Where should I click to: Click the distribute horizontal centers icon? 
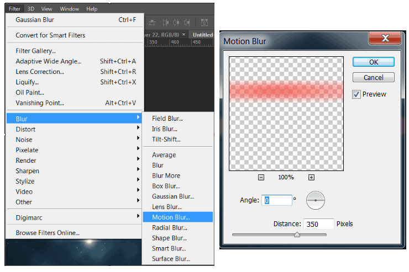coord(176,23)
